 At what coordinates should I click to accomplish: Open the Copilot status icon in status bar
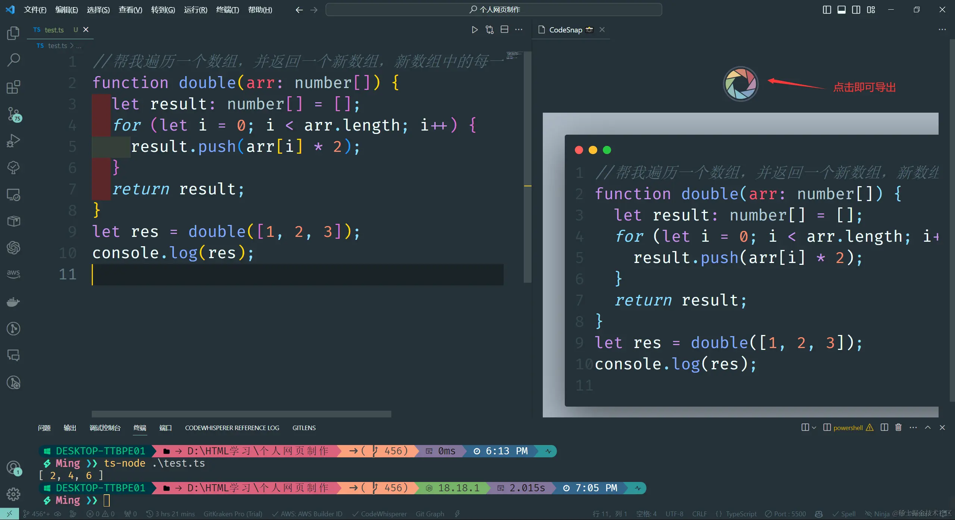tap(819, 514)
